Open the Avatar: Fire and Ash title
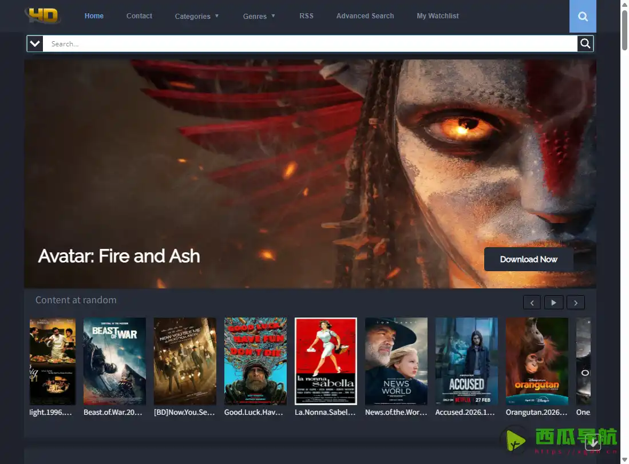Screen dimensions: 629x464 coord(118,256)
